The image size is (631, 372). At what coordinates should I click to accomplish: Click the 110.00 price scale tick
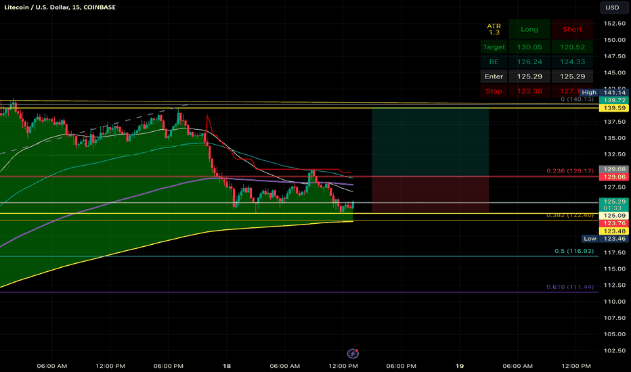[615, 302]
